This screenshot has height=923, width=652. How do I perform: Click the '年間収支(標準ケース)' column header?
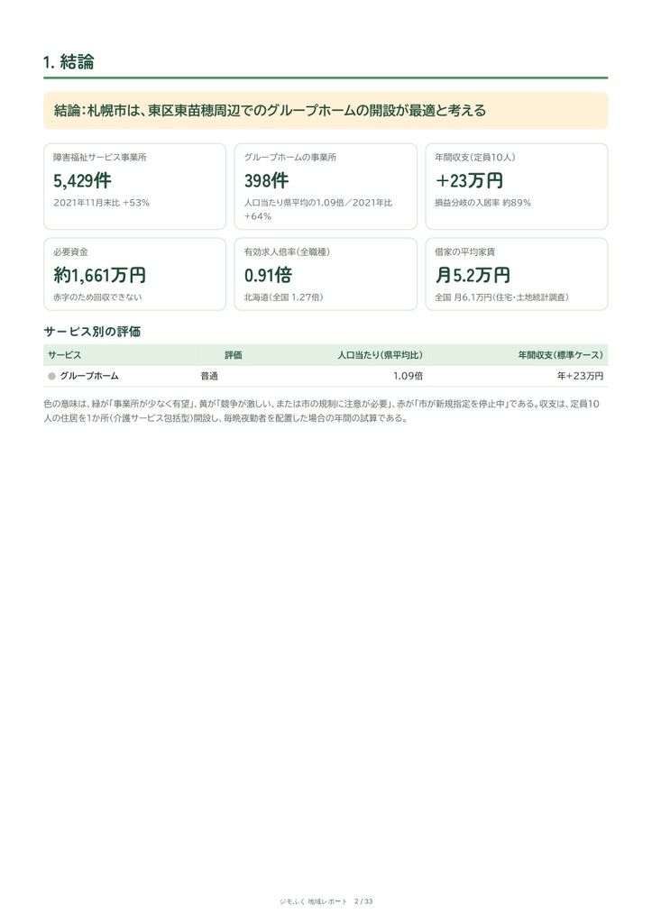click(561, 355)
